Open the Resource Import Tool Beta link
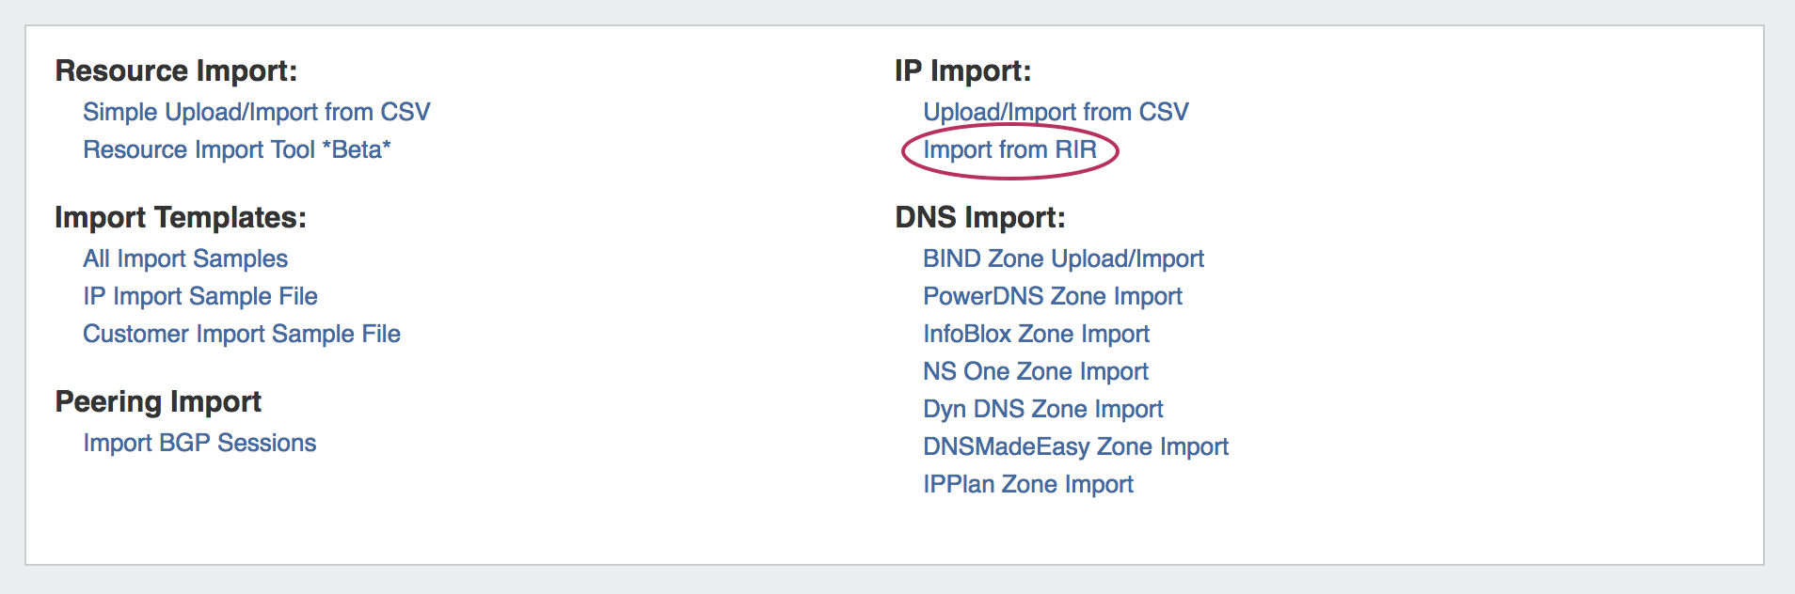Image resolution: width=1795 pixels, height=594 pixels. point(236,149)
